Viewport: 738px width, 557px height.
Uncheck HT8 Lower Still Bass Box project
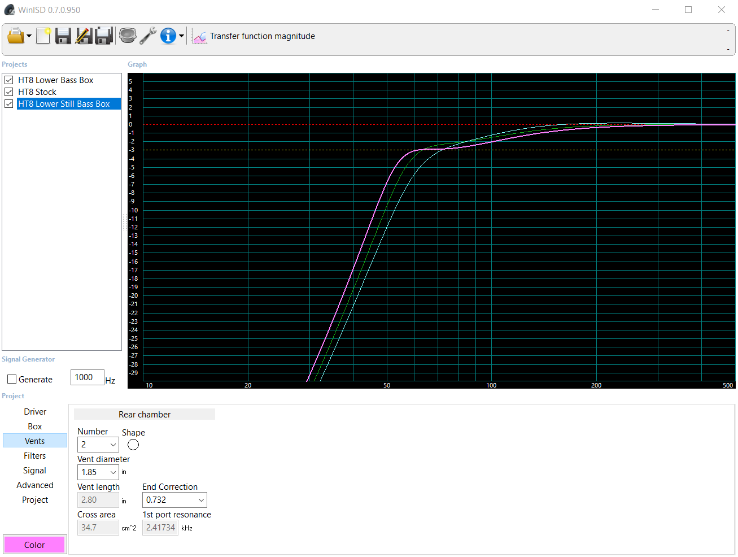[9, 104]
